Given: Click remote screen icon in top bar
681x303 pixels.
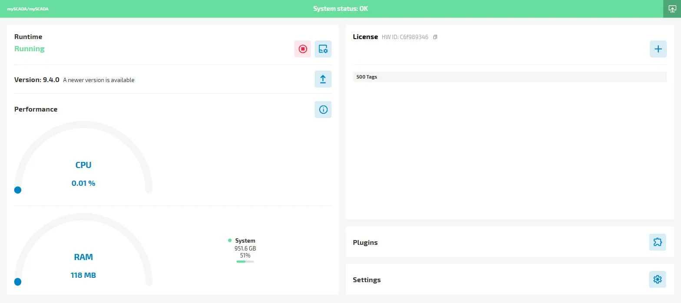Looking at the screenshot, I should click(x=672, y=9).
